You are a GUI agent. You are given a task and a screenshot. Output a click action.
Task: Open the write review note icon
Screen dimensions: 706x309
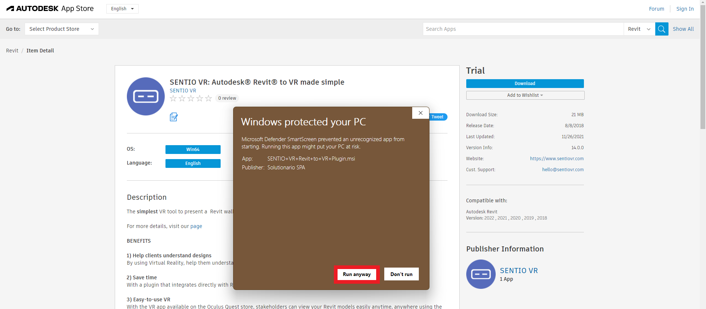(x=174, y=117)
